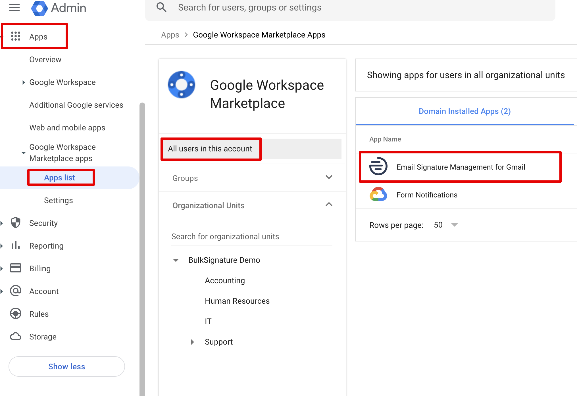Collapse the Organizational Units section

[329, 205]
